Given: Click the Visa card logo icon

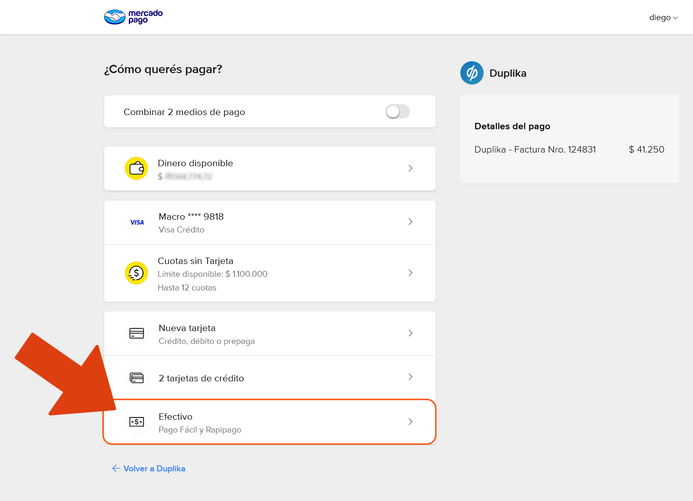Looking at the screenshot, I should [x=137, y=222].
